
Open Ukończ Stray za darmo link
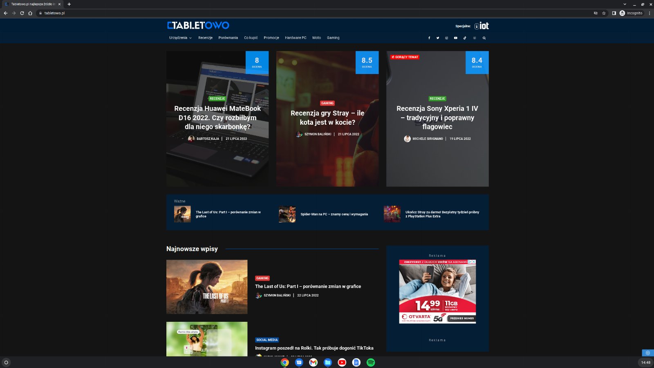442,214
